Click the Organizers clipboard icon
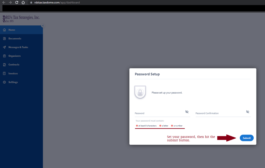265x168 pixels. (4, 56)
